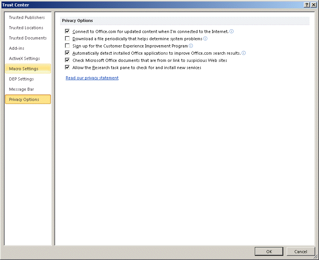Image resolution: width=319 pixels, height=260 pixels.
Task: Click info icon after Automatically detect installed Office applications
Action: click(x=244, y=53)
